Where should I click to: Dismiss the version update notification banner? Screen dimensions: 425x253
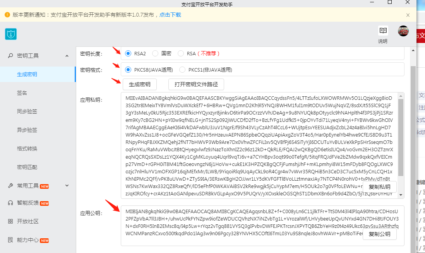coord(408,15)
